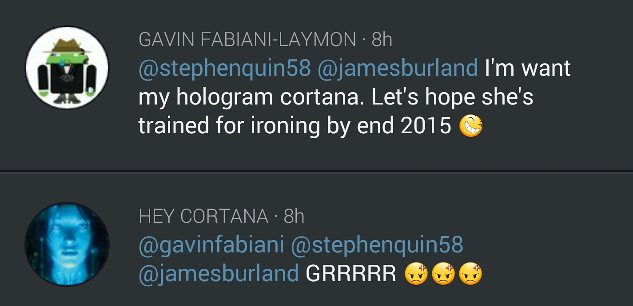Tap the last angry emoji in Cortana's reply

point(470,274)
